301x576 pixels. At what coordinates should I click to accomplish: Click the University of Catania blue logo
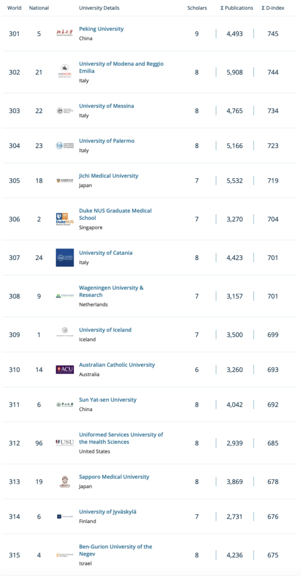(x=65, y=258)
